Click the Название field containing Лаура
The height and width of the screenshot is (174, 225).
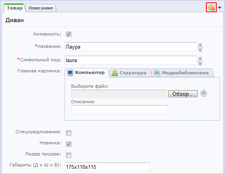131,47
